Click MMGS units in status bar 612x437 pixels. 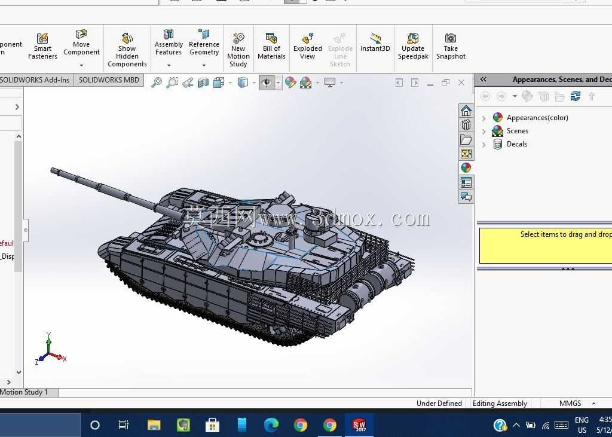coord(570,404)
